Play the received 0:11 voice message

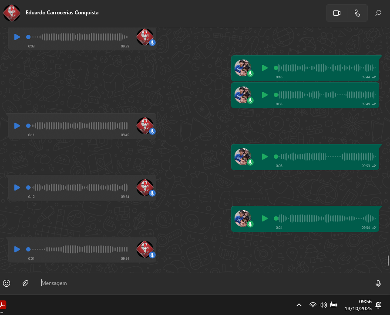(17, 126)
